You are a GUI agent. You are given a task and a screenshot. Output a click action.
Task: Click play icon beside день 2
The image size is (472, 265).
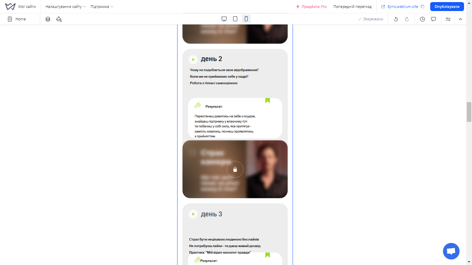tap(193, 59)
